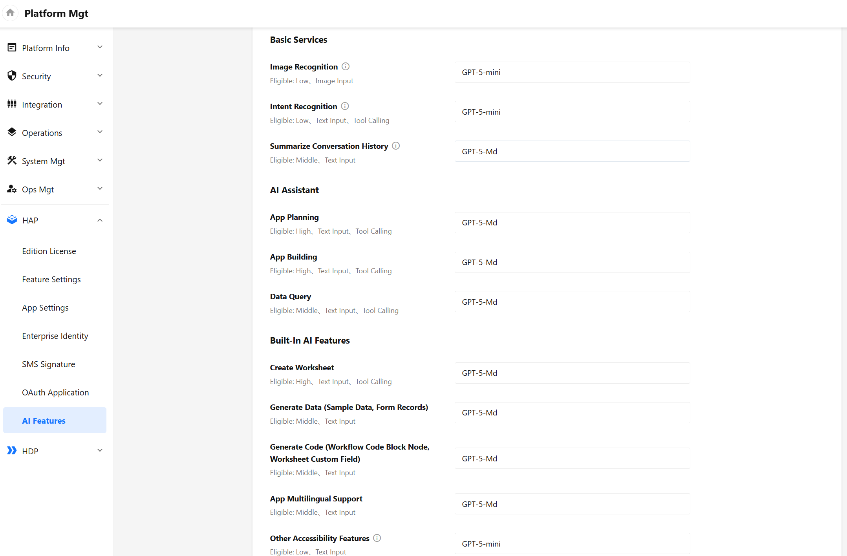Open Feature Settings in the sidebar
The image size is (847, 556).
(51, 280)
